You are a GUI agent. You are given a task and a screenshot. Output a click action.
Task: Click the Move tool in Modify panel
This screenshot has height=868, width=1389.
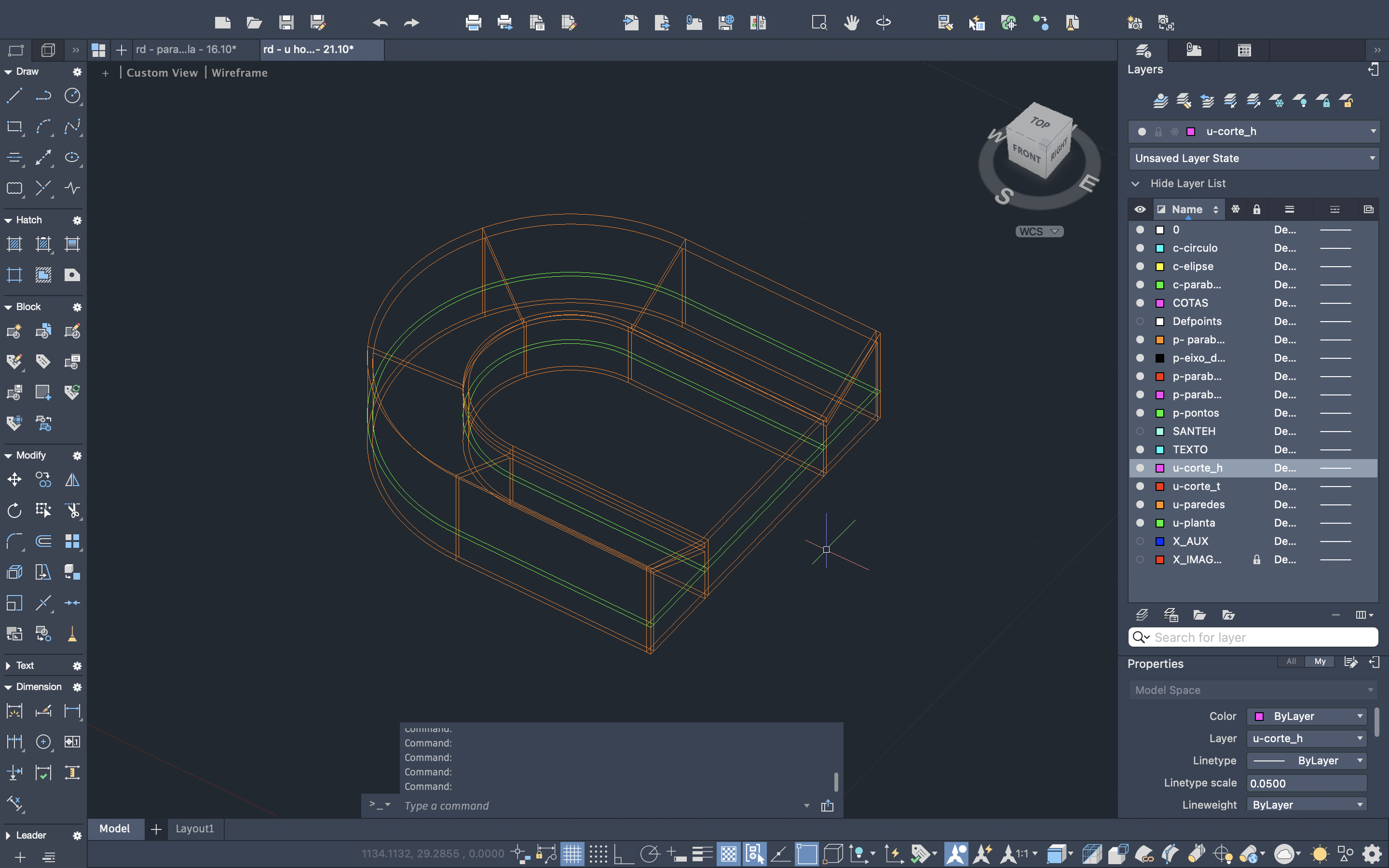coord(14,479)
